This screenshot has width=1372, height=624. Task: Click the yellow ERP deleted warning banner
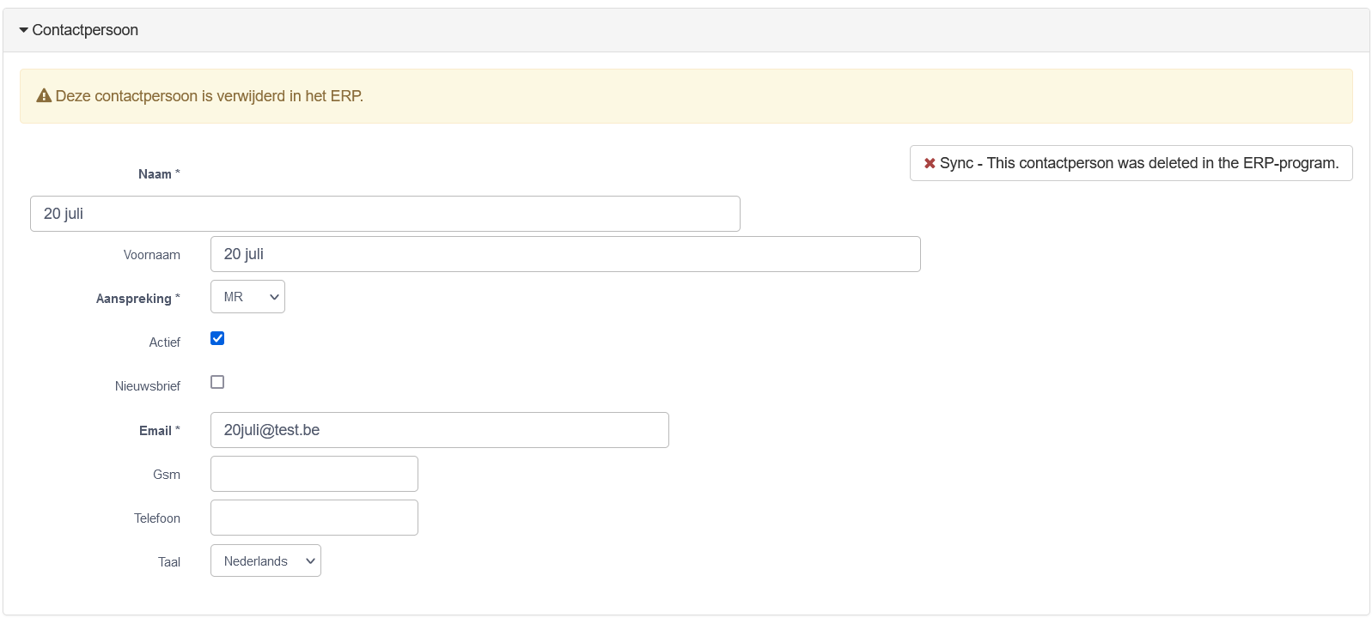tap(686, 96)
